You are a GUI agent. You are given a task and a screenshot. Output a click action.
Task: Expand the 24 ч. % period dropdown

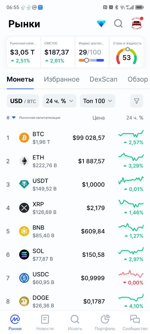59,101
